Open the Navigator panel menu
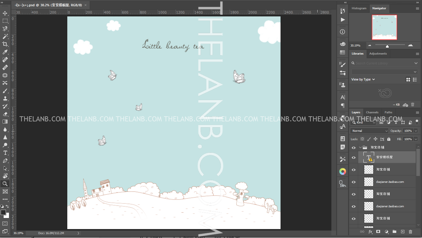The height and width of the screenshot is (238, 422). pos(418,8)
